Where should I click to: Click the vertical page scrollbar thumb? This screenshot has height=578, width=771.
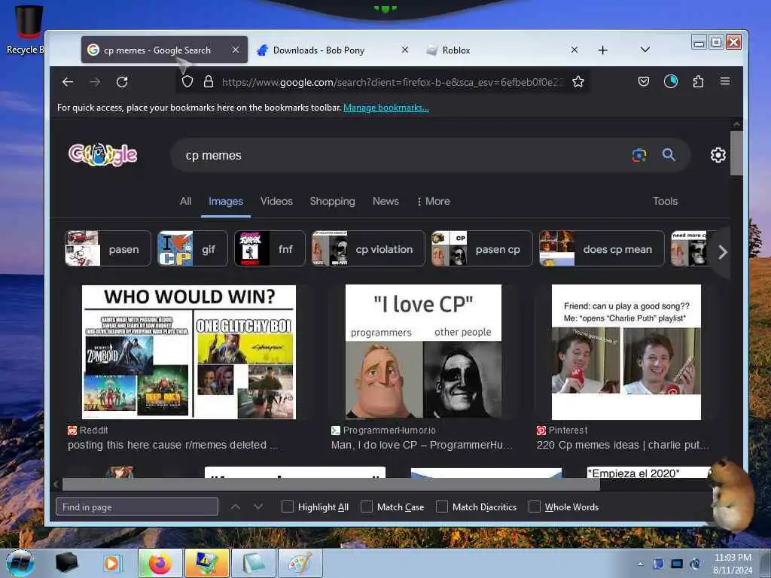[736, 152]
